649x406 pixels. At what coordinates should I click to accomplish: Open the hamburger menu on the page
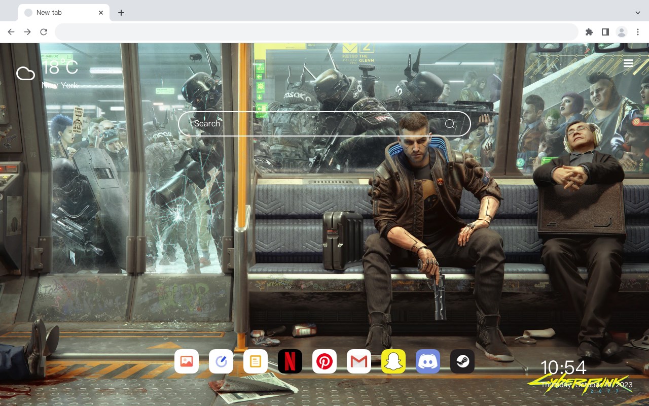coord(628,63)
